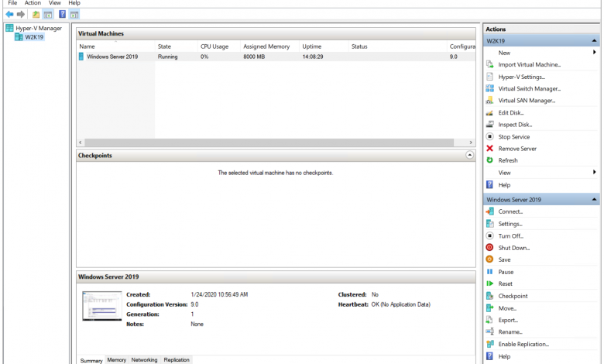This screenshot has height=364, width=604.
Task: Expand the View submenu arrow in Actions
Action: (x=595, y=172)
